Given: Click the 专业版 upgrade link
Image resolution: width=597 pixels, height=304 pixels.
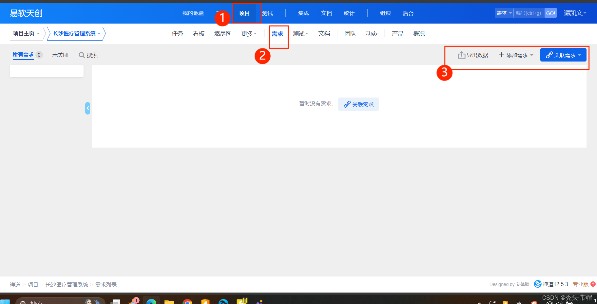Looking at the screenshot, I should point(581,284).
